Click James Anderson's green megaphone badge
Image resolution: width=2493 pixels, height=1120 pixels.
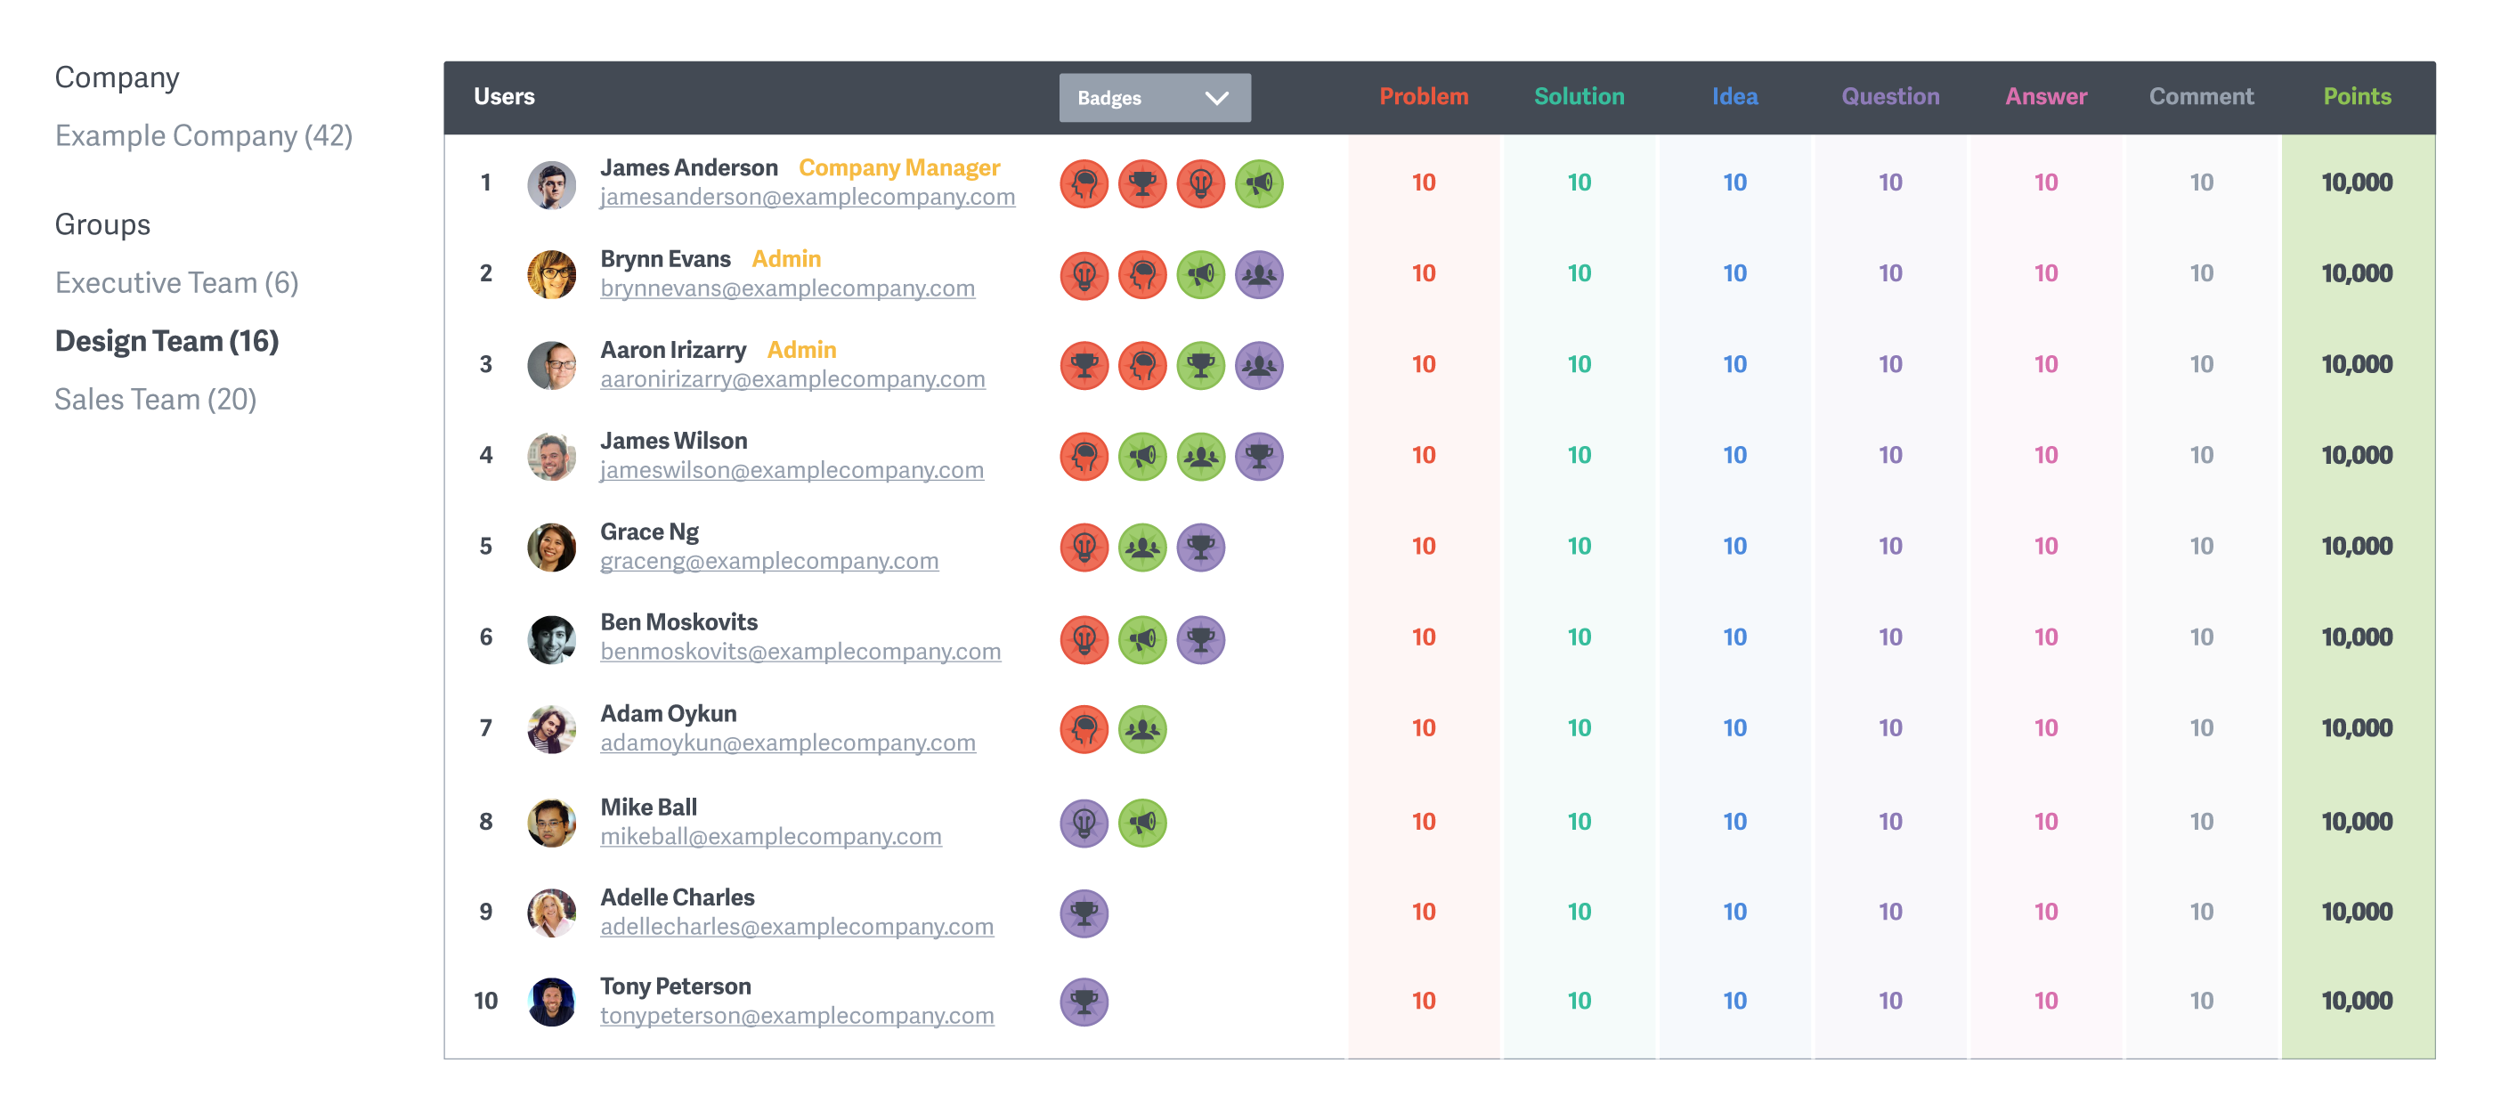tap(1258, 183)
